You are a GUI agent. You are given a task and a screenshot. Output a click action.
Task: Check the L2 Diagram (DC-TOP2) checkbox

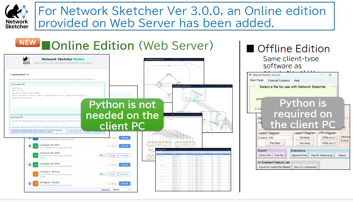coord(30,155)
